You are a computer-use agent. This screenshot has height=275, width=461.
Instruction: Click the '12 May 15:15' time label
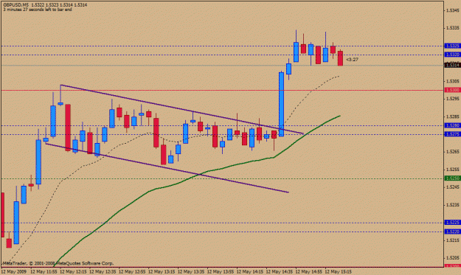coord(338,272)
